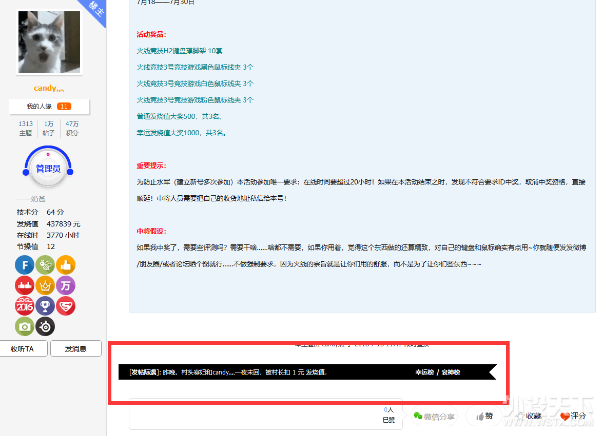Click the orange crown badge
Screen dimensions: 603x436
click(x=45, y=285)
